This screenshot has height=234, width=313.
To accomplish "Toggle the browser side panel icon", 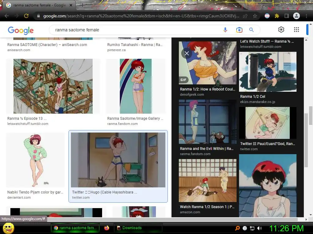I will (x=287, y=16).
